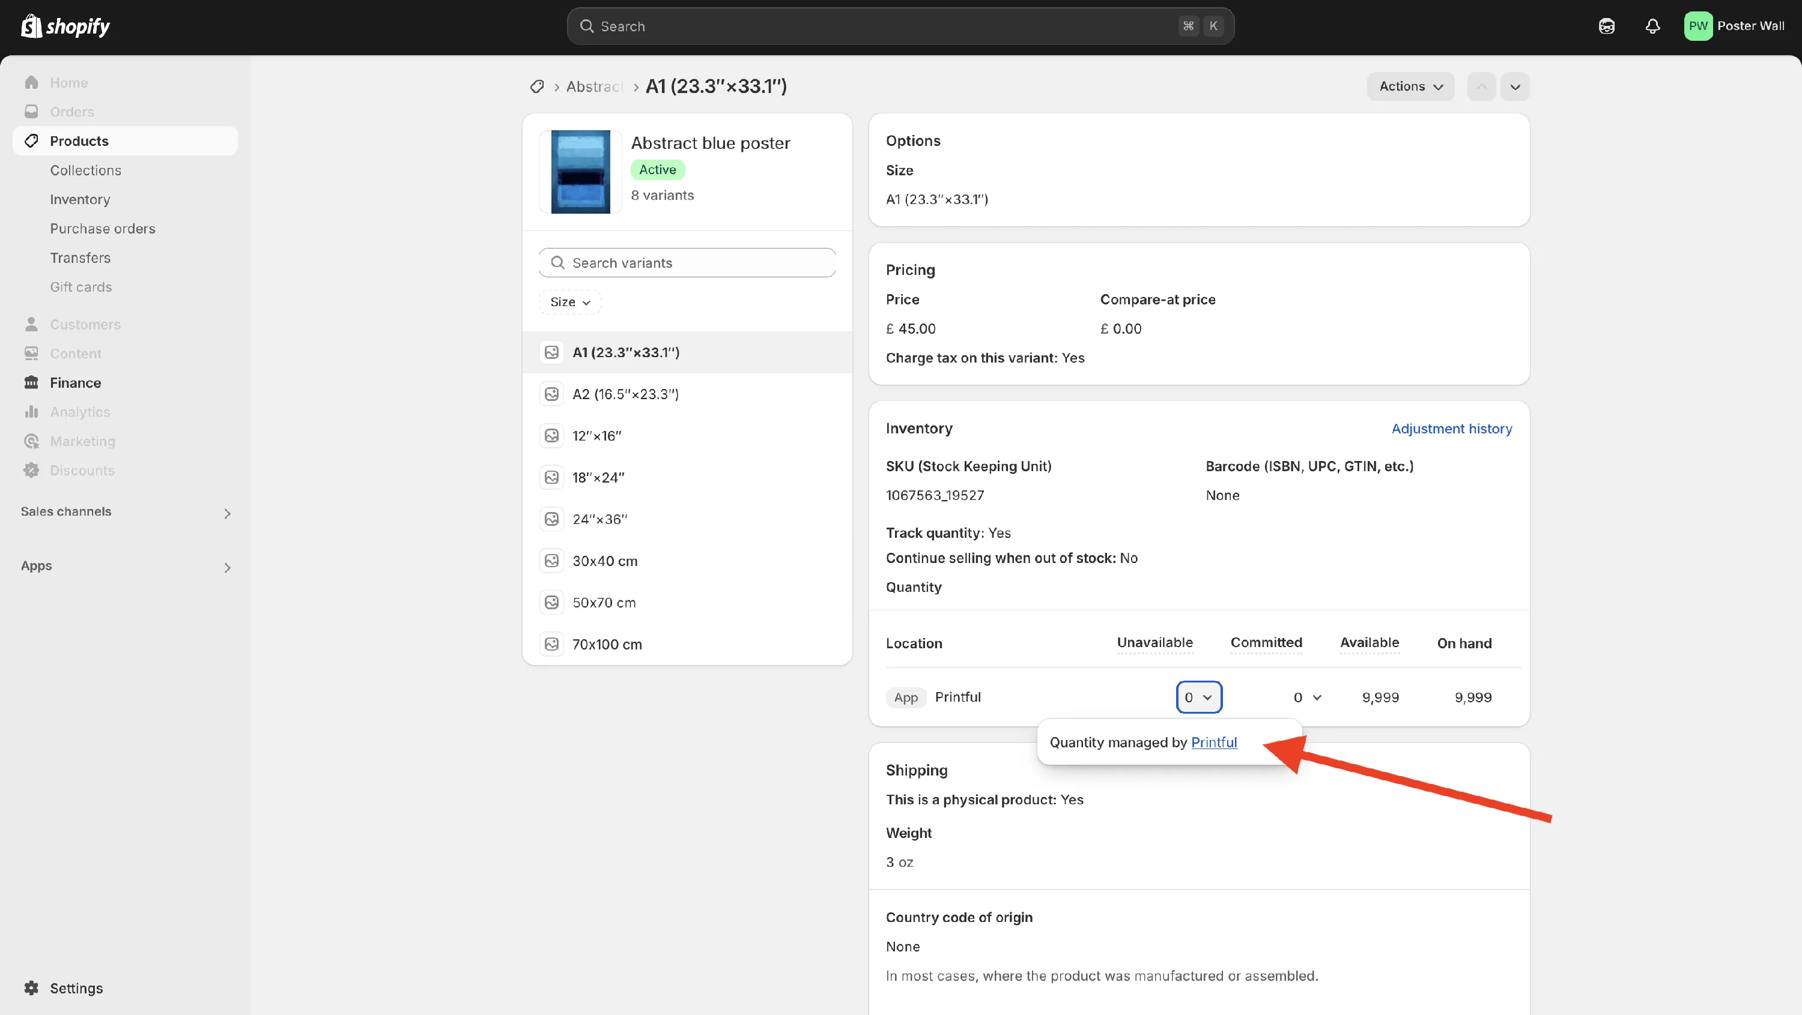
Task: Select variant 50x70 cm
Action: pyautogui.click(x=687, y=603)
